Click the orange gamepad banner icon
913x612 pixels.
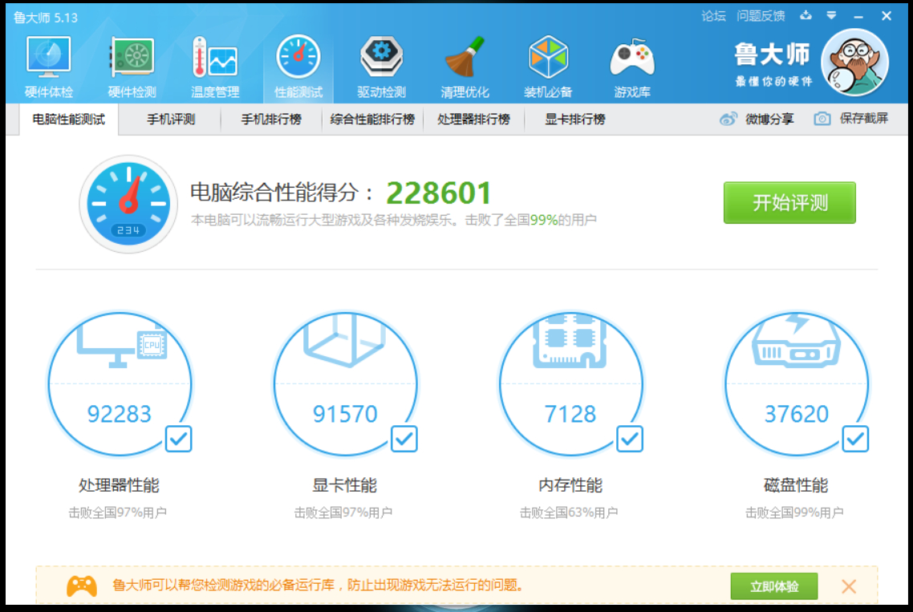[x=82, y=586]
